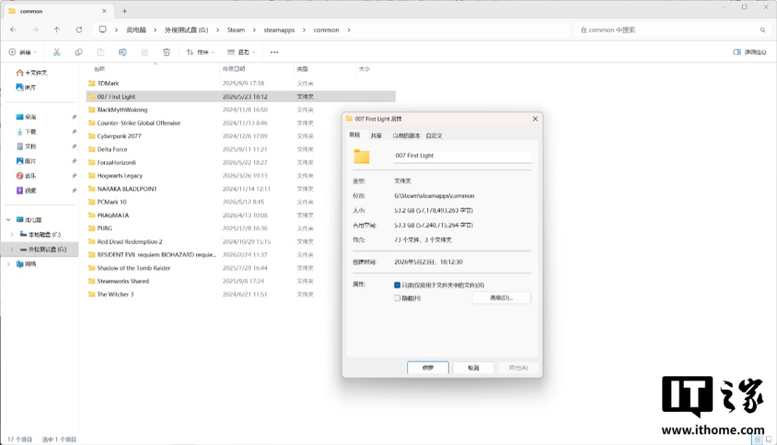The image size is (777, 445).
Task: Click the details pane icon at top right
Action: (x=737, y=52)
